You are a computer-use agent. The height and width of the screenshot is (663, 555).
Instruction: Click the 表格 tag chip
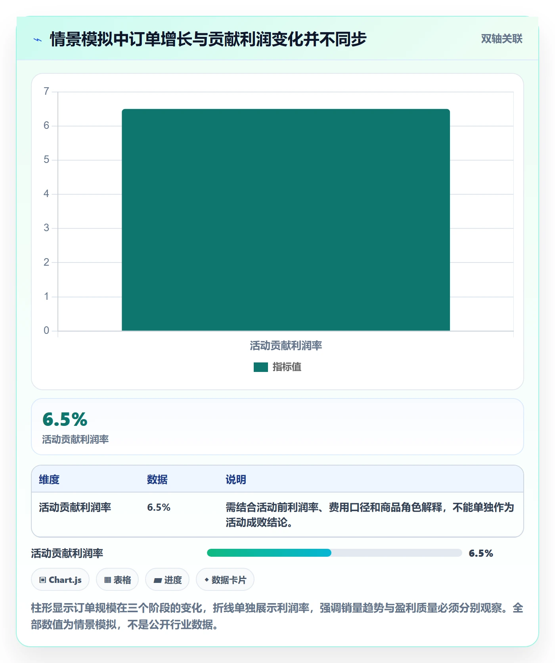pyautogui.click(x=117, y=580)
